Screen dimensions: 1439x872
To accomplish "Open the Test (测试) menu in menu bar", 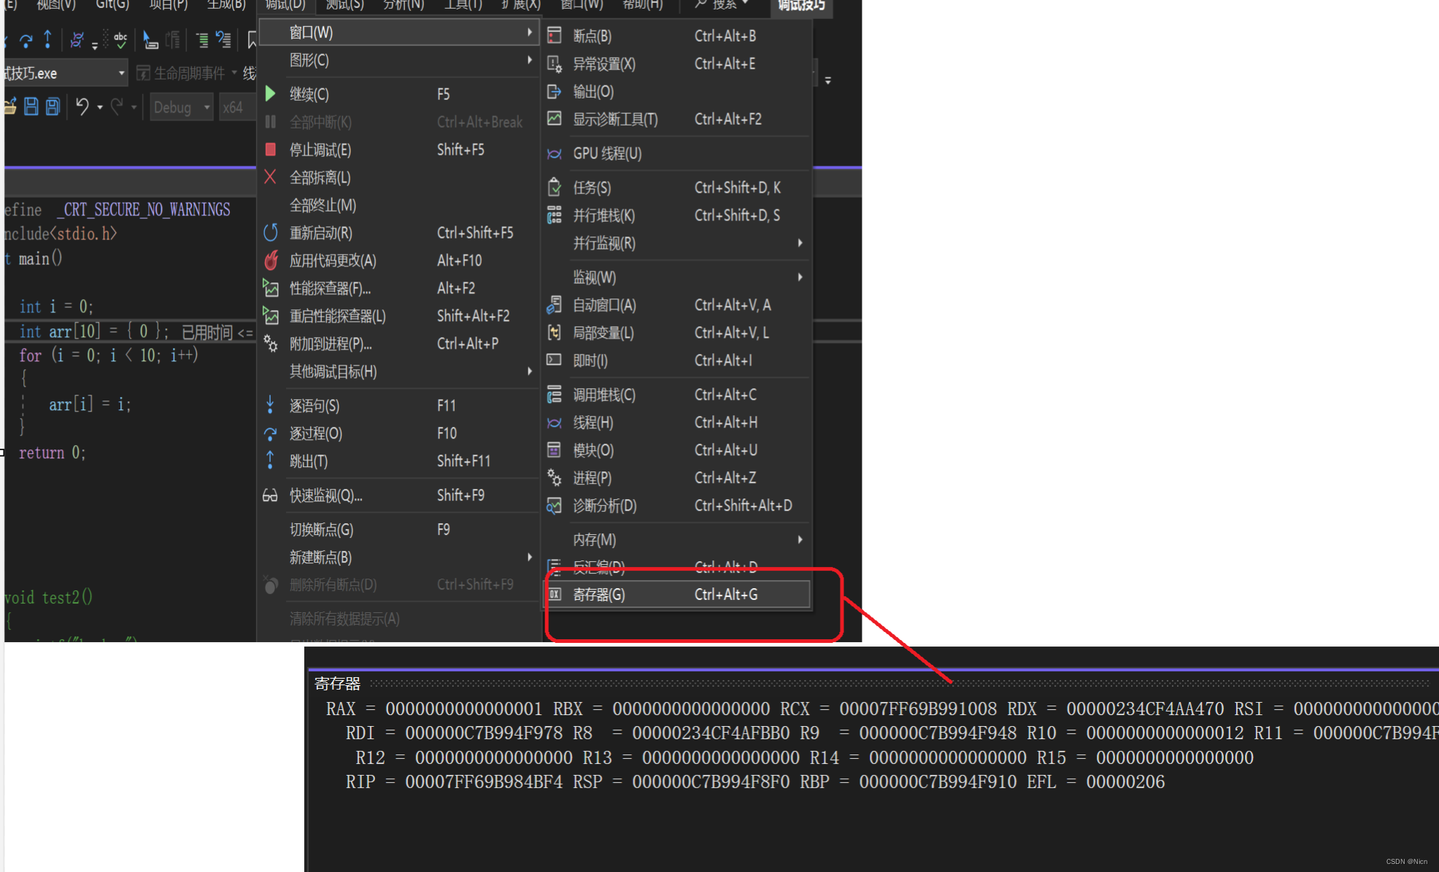I will click(x=344, y=5).
